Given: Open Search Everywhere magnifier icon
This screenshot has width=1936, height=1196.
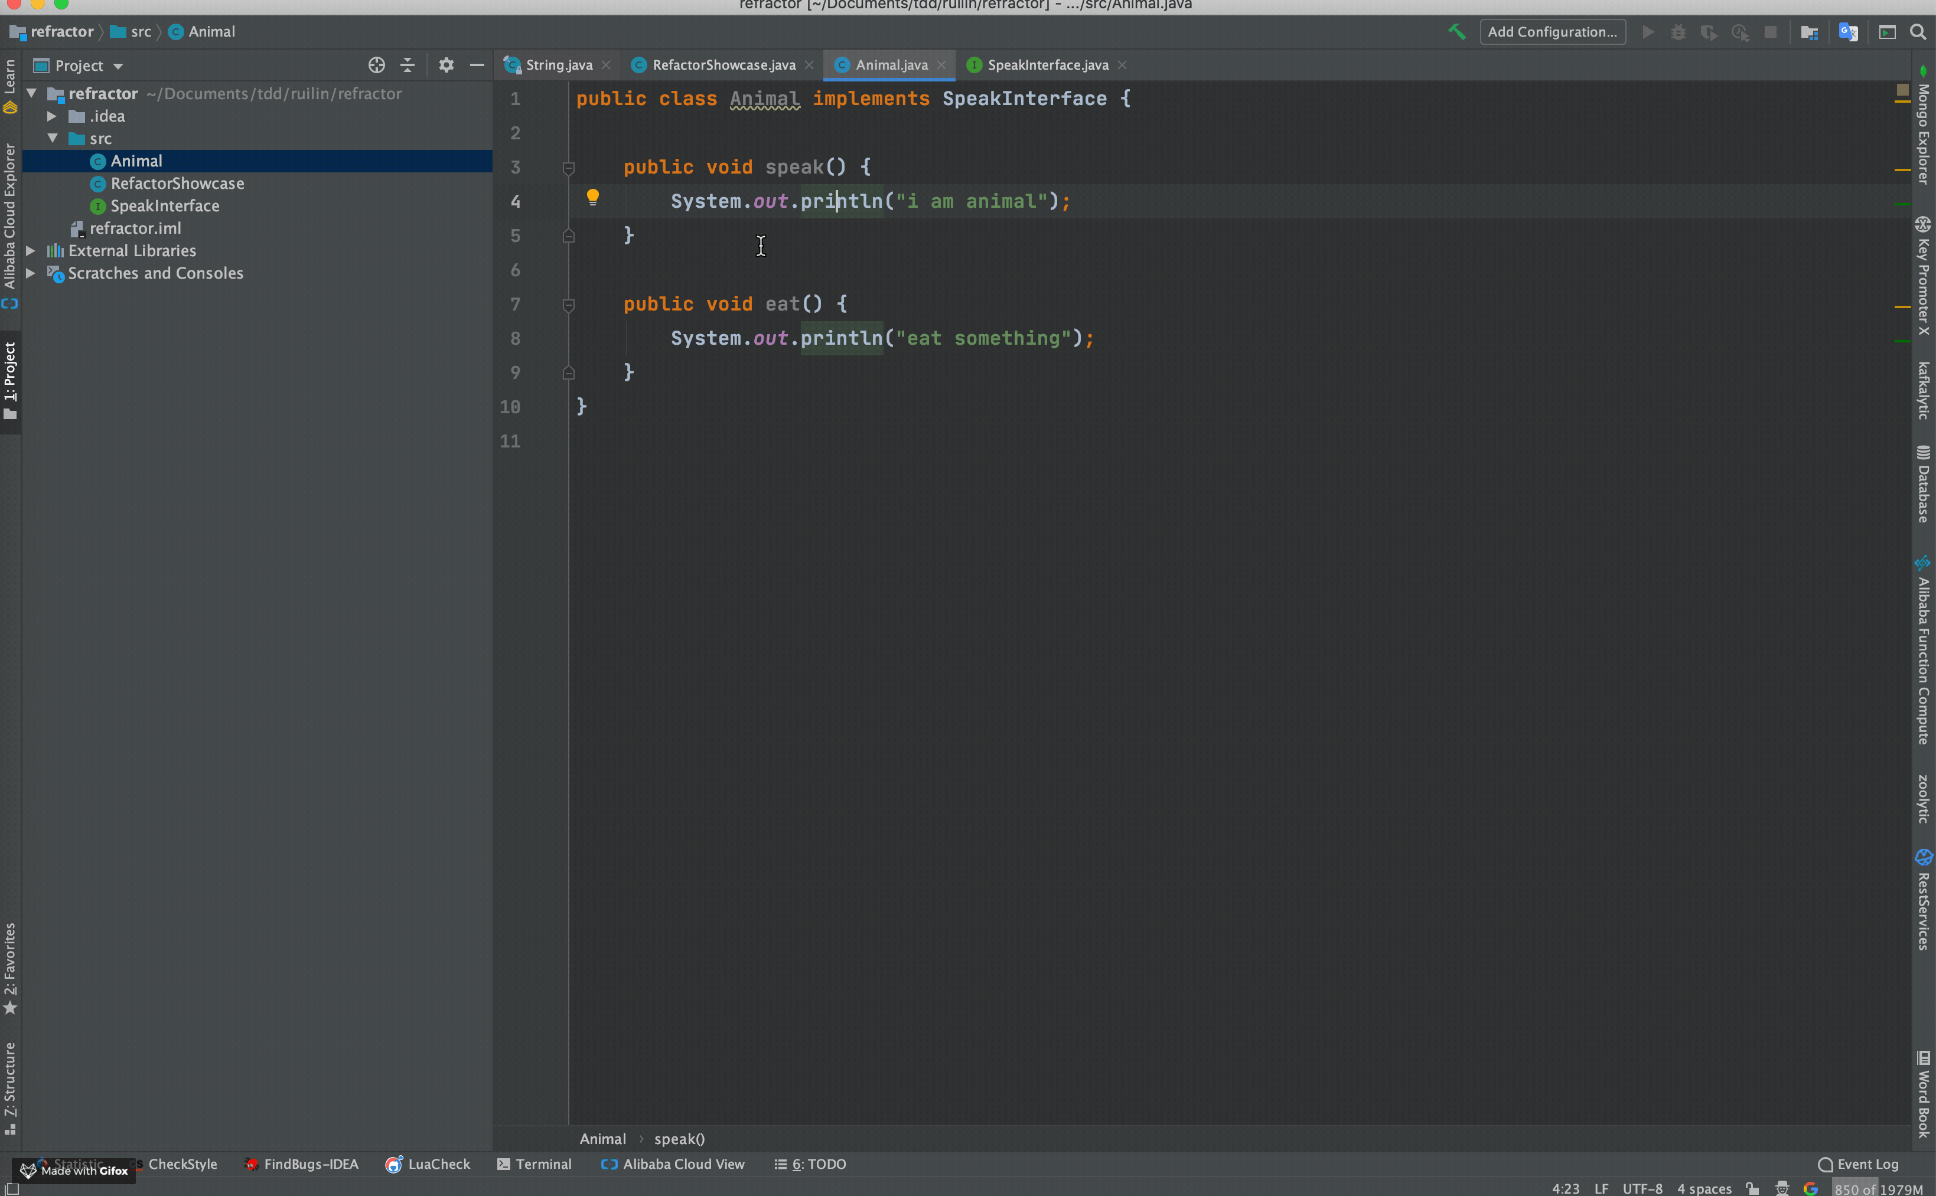Looking at the screenshot, I should point(1918,32).
